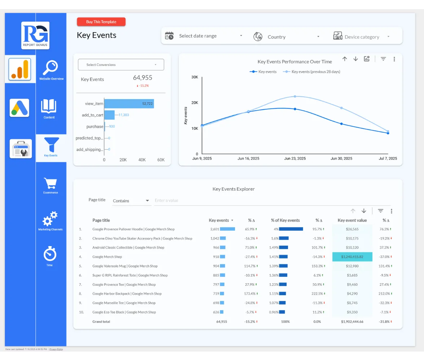Open the Select Conversions dropdown

(121, 65)
